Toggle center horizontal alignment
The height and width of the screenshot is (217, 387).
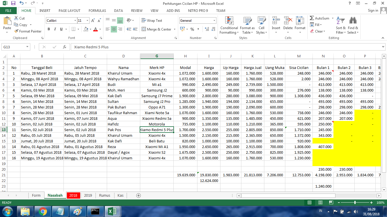click(114, 29)
